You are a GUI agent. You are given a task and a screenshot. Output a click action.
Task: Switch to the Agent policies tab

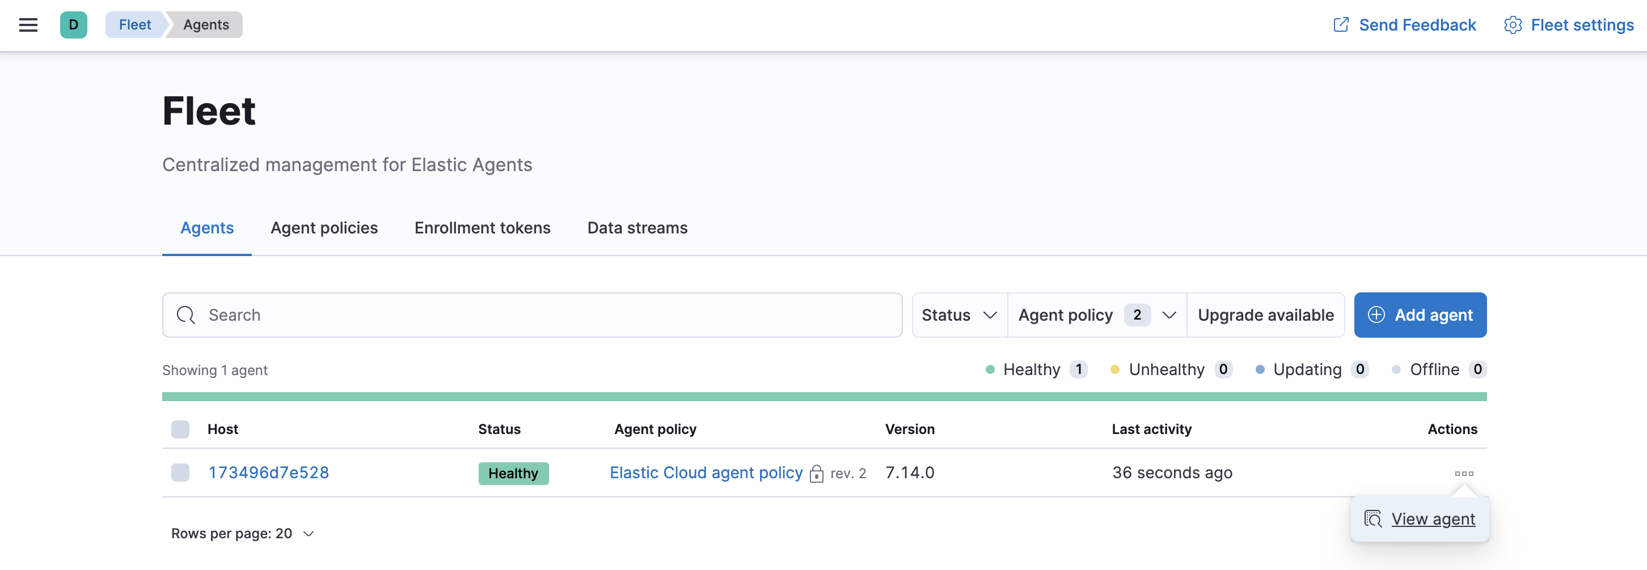[x=324, y=228]
